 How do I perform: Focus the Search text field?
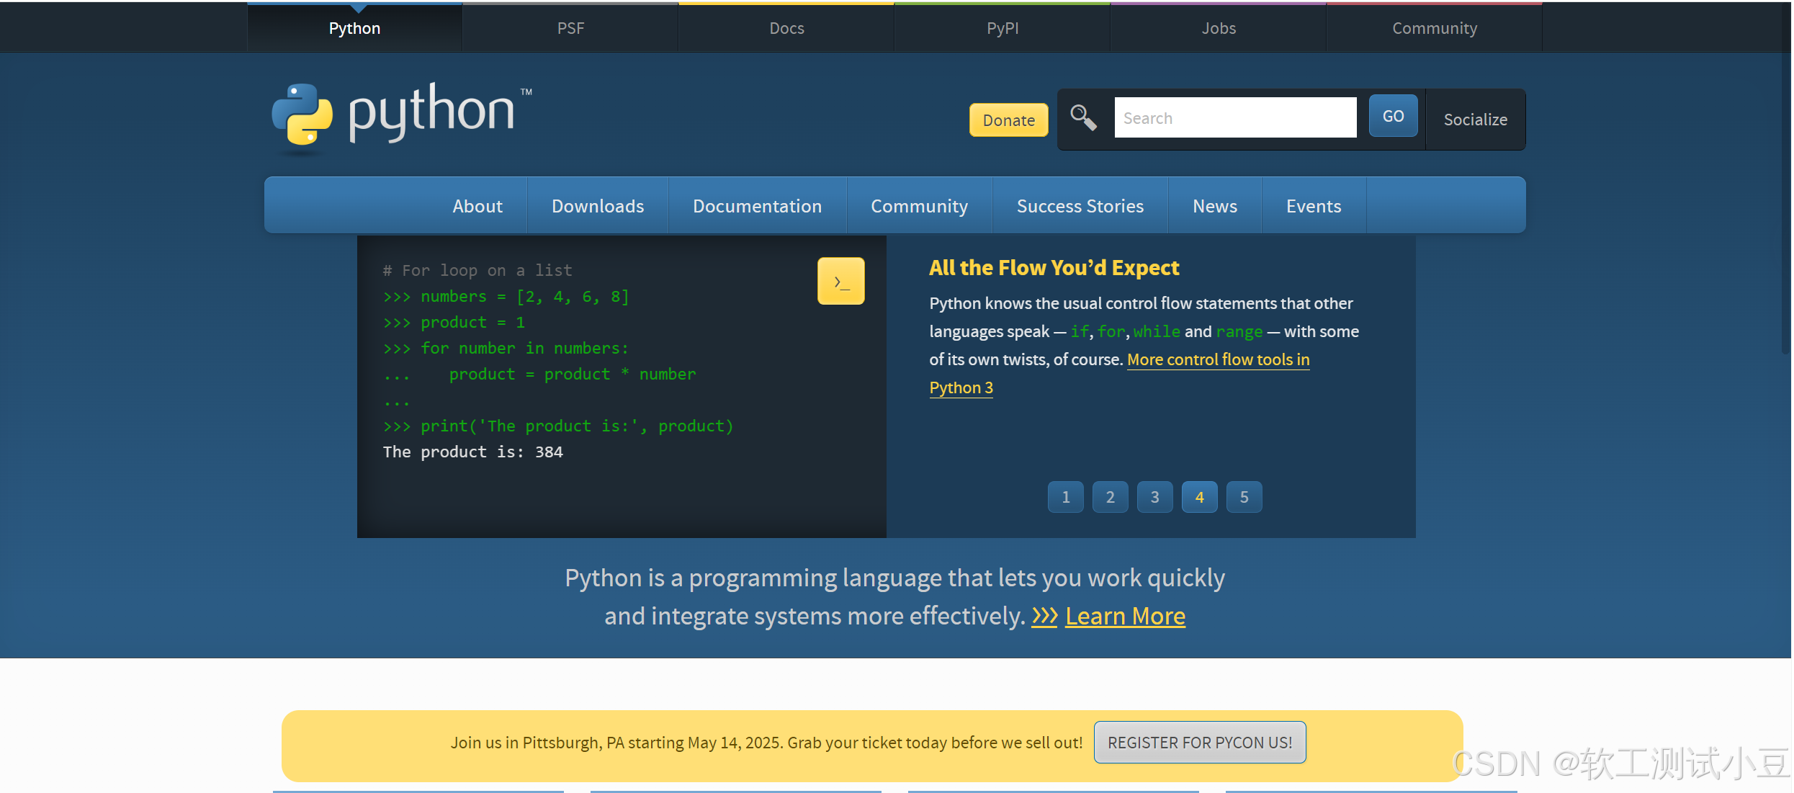pos(1234,118)
